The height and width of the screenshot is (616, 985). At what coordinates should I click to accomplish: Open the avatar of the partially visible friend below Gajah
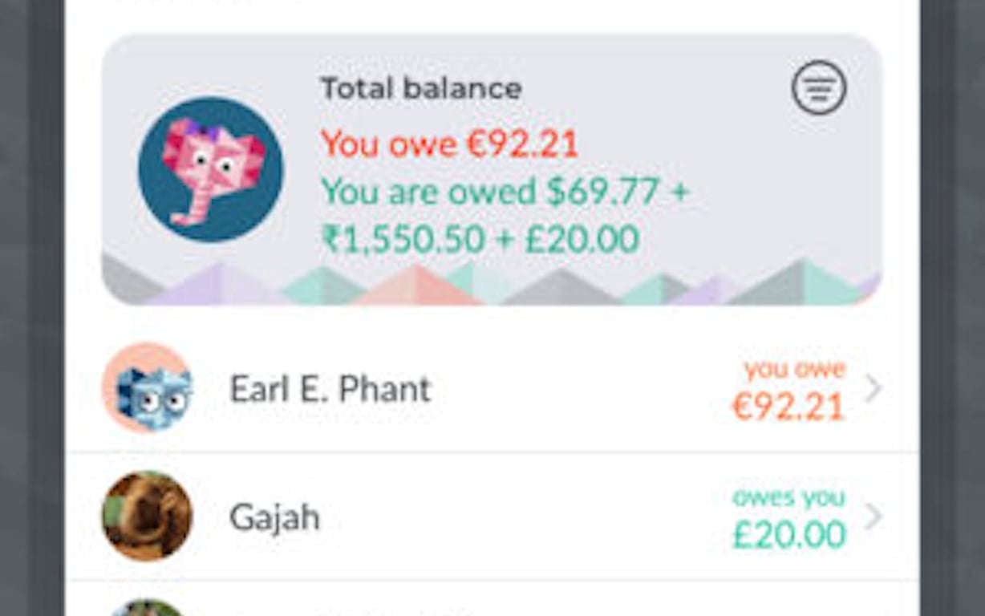pyautogui.click(x=145, y=610)
